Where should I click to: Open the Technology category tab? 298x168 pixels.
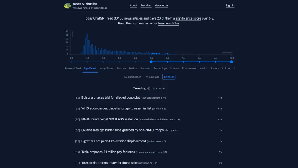coord(160,69)
